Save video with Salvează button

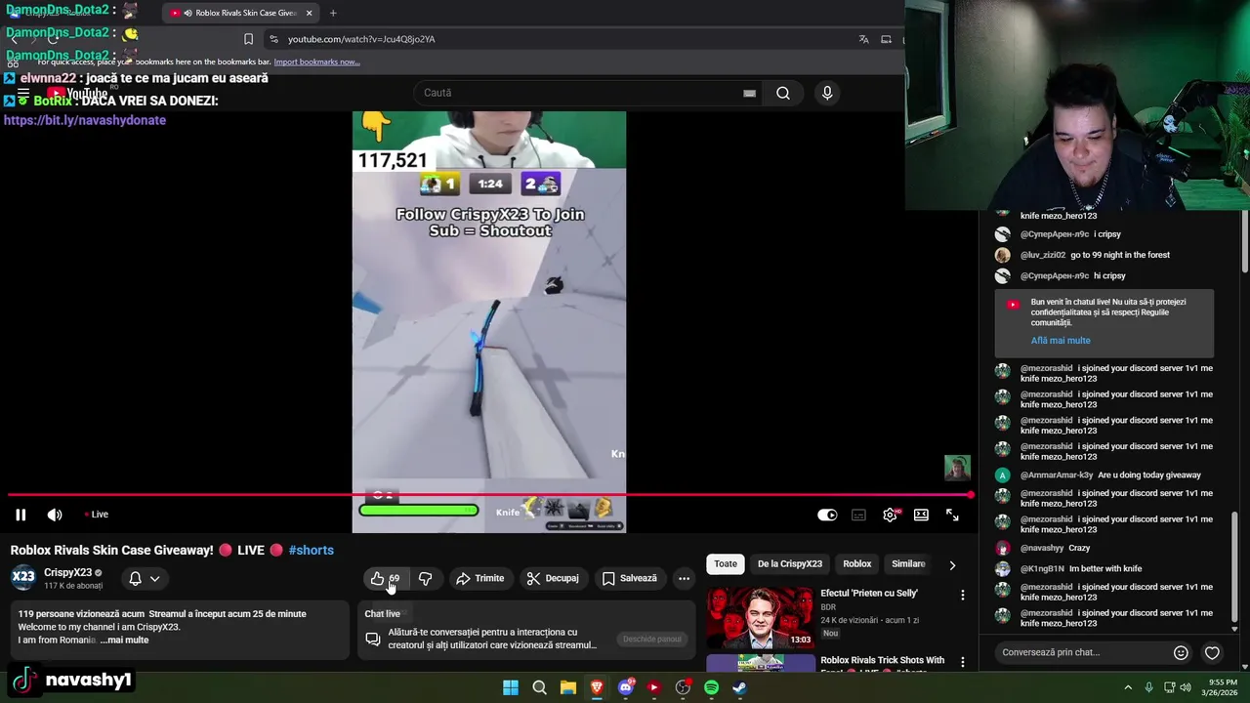click(x=629, y=578)
